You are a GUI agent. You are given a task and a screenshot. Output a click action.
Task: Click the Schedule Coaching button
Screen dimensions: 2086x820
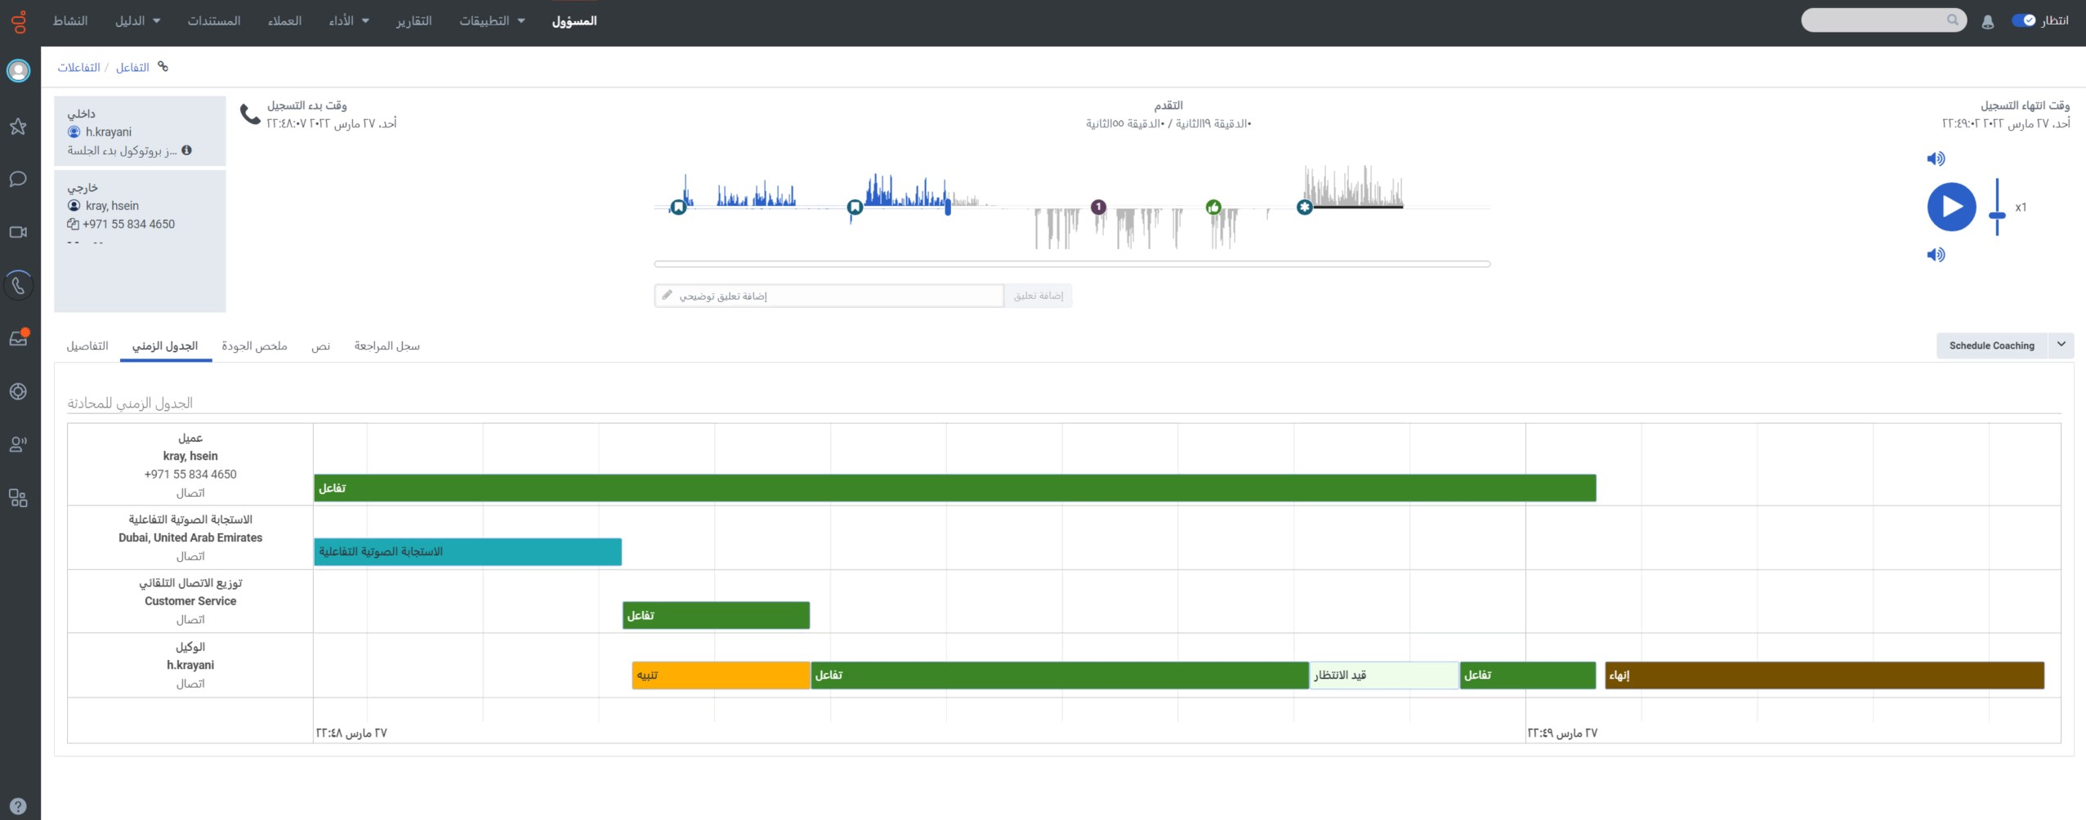coord(1991,345)
